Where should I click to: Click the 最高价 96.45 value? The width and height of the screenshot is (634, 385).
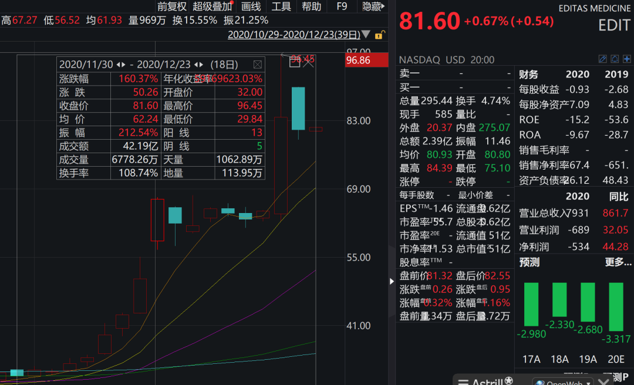250,106
